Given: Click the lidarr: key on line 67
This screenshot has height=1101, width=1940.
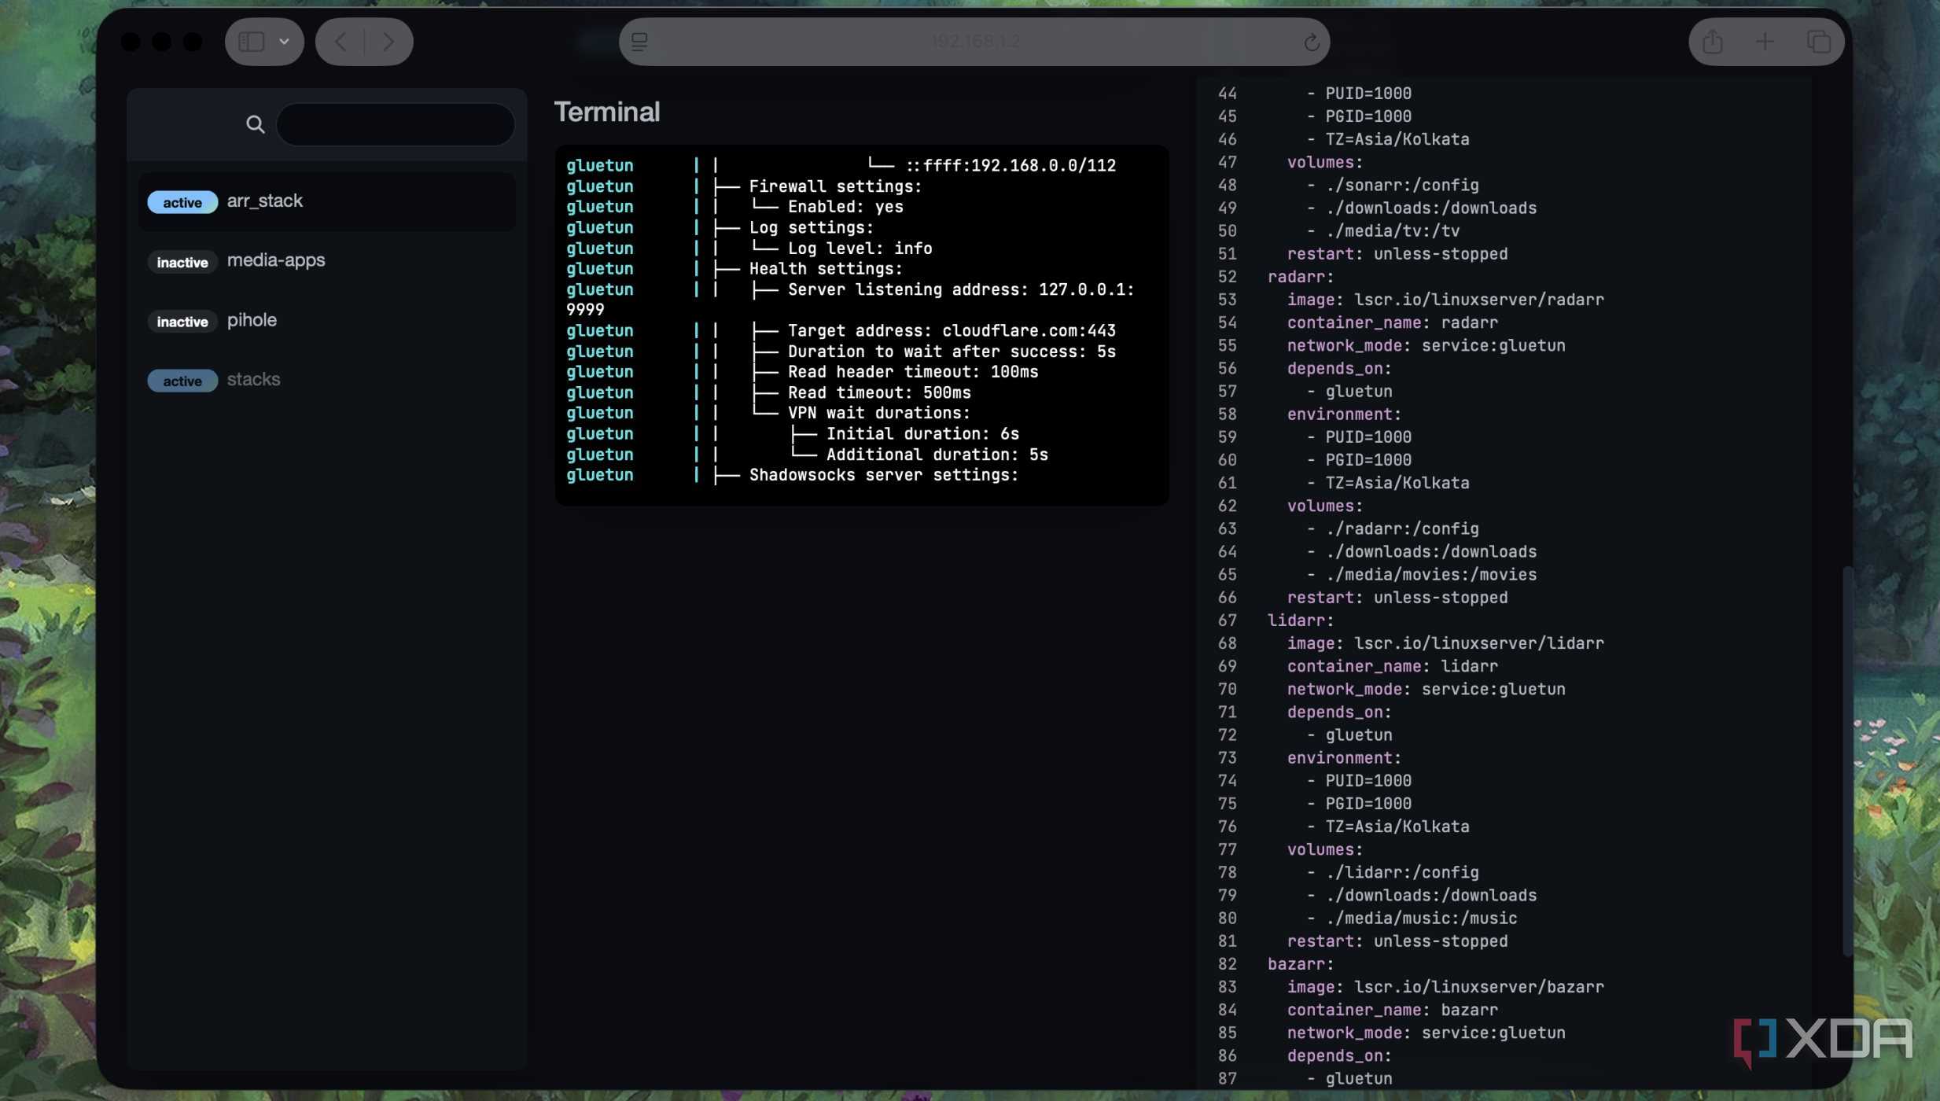Looking at the screenshot, I should pyautogui.click(x=1301, y=620).
